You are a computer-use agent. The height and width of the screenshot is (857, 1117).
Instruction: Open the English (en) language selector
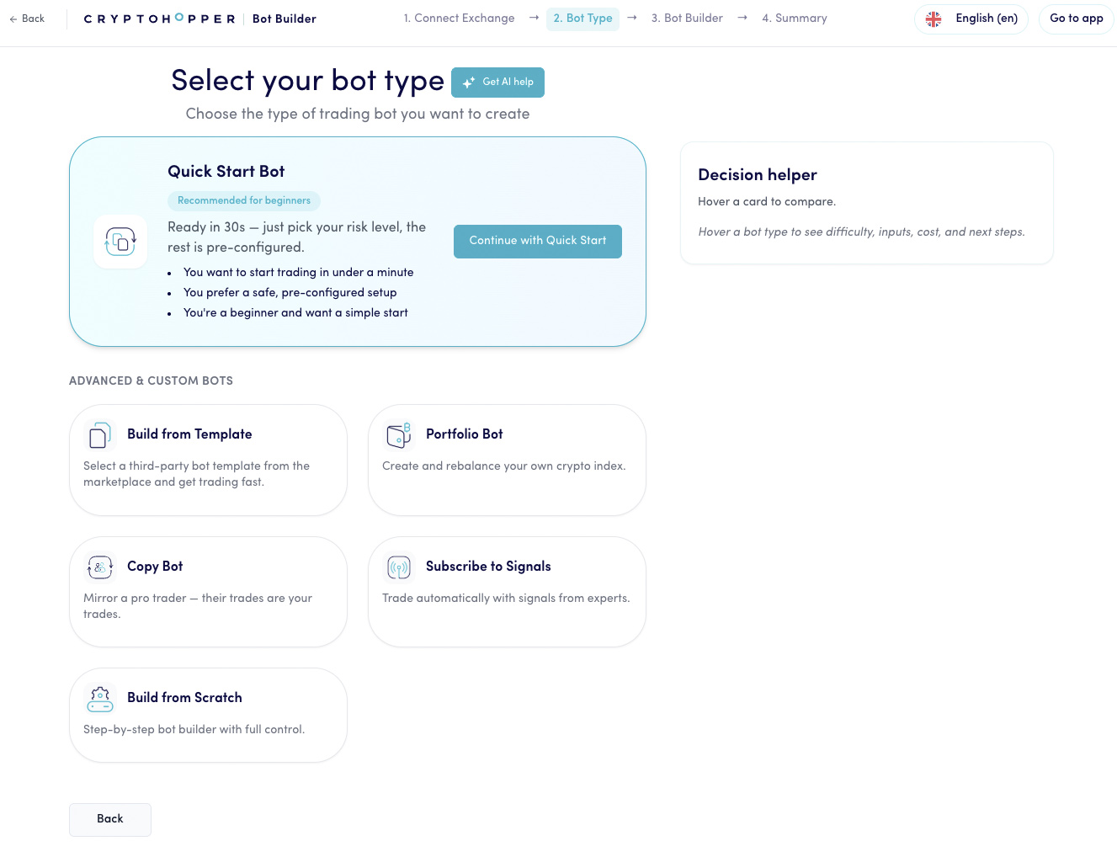click(x=986, y=19)
